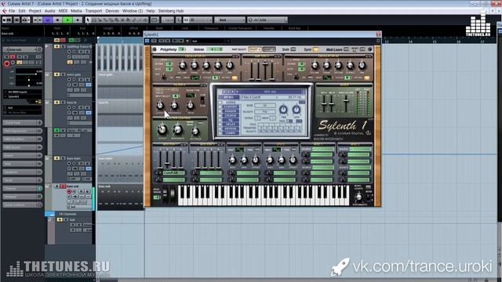This screenshot has width=502, height=282.
Task: Click the Portamento knob beside the keyboard
Action: [359, 197]
